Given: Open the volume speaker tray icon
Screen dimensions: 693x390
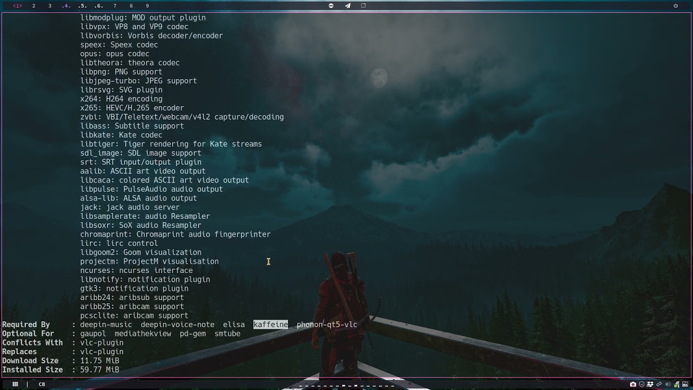Looking at the screenshot, I should [668, 384].
